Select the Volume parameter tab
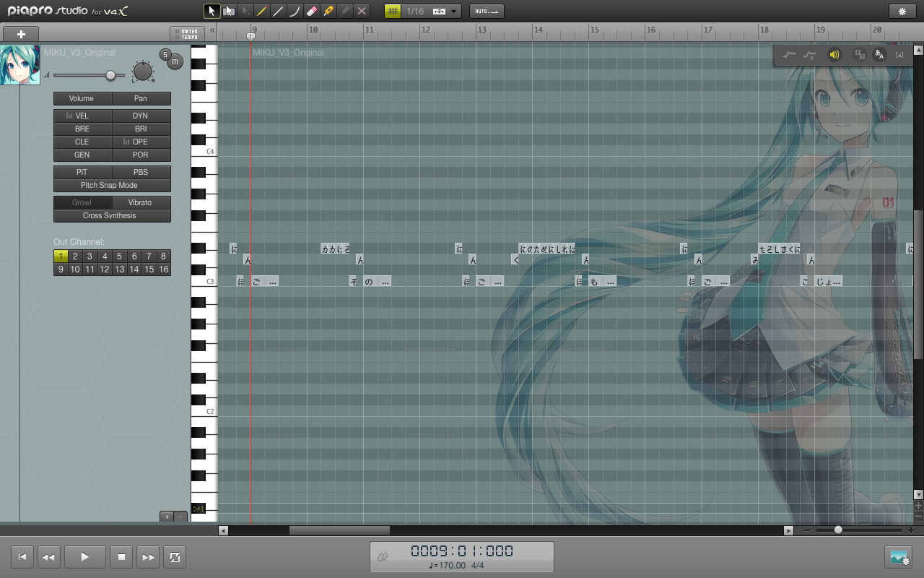Viewport: 924px width, 578px height. 82,98
